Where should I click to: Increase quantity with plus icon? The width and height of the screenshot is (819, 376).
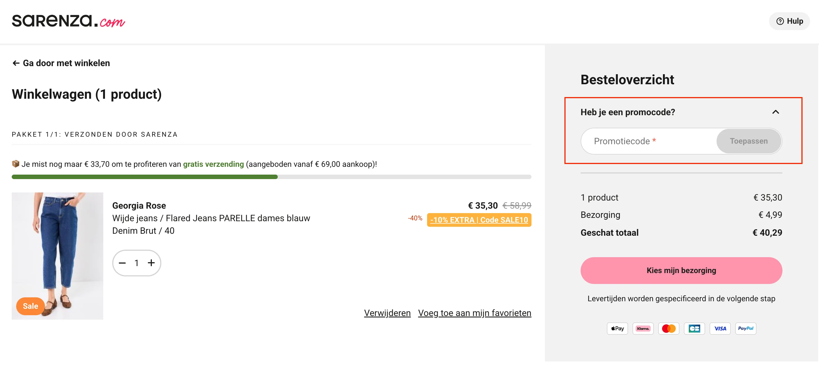pos(151,263)
